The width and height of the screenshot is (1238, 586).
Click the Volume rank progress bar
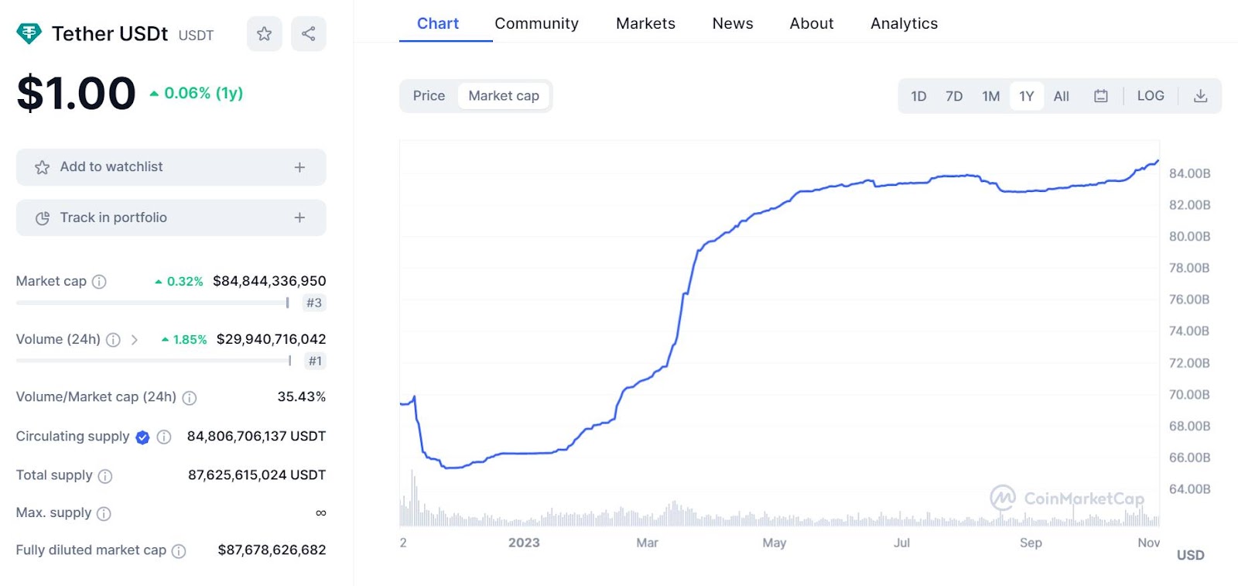pos(154,361)
